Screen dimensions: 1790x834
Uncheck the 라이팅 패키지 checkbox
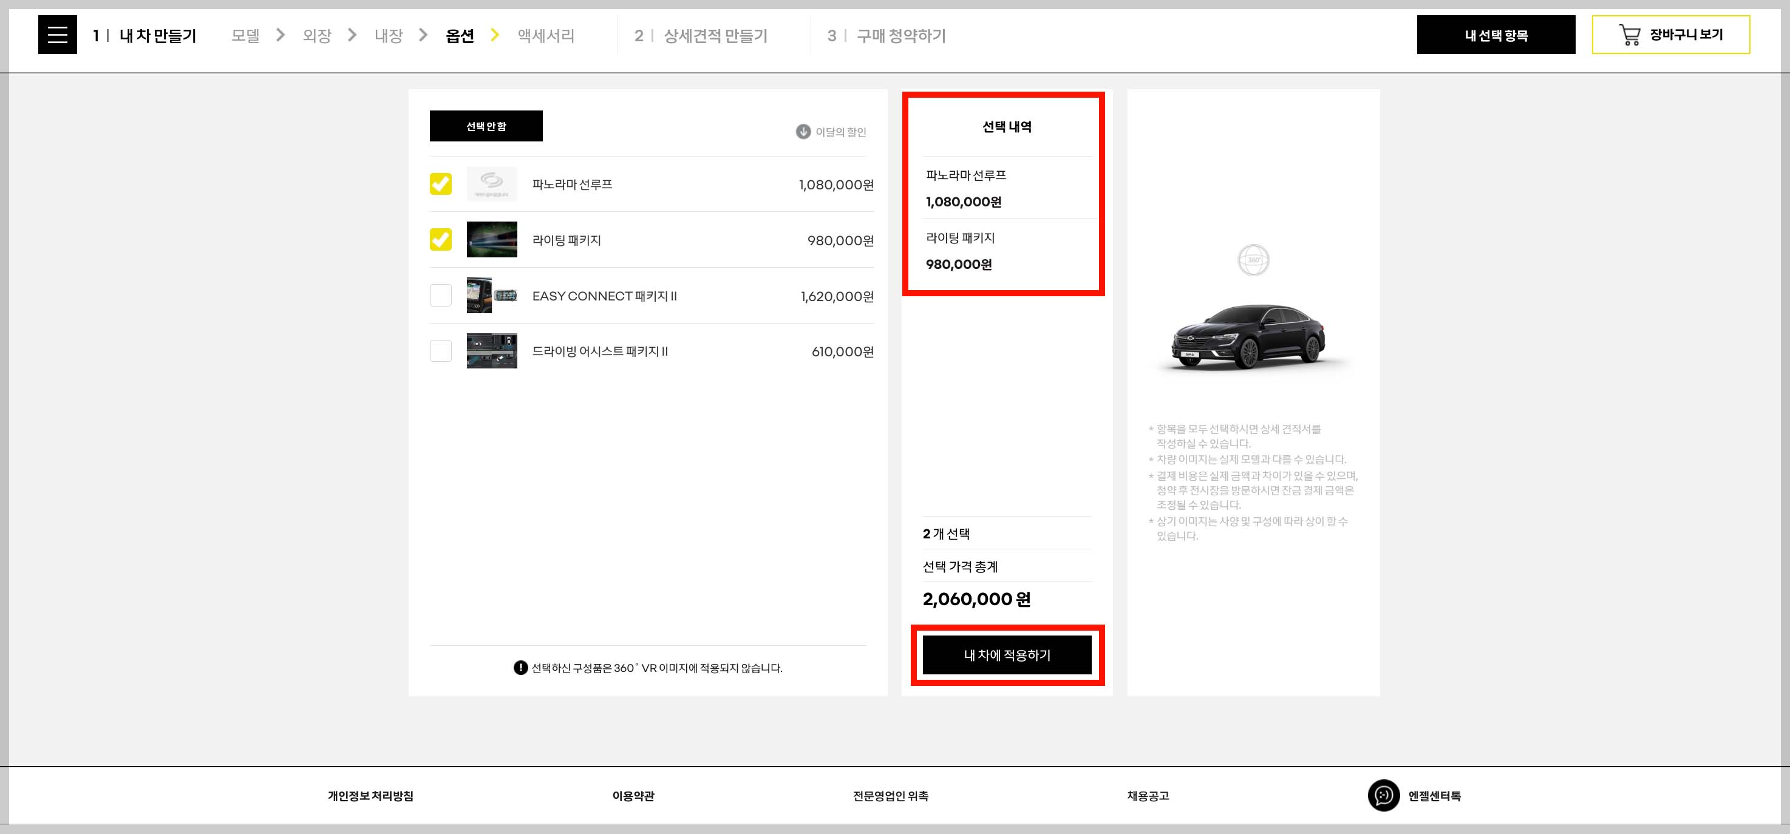point(441,240)
